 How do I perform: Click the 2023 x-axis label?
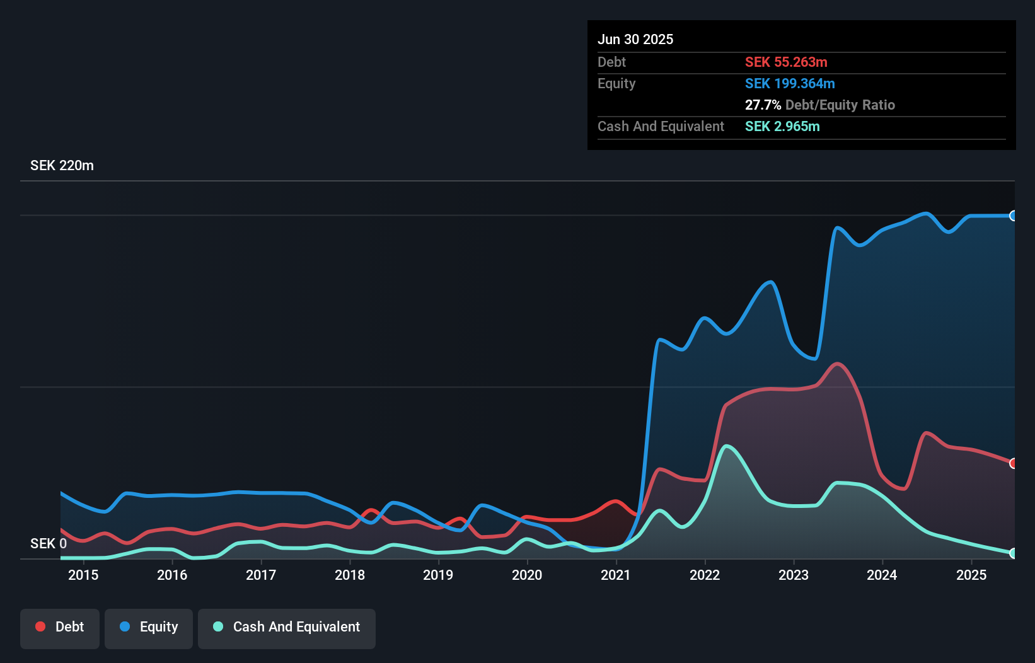pos(794,575)
